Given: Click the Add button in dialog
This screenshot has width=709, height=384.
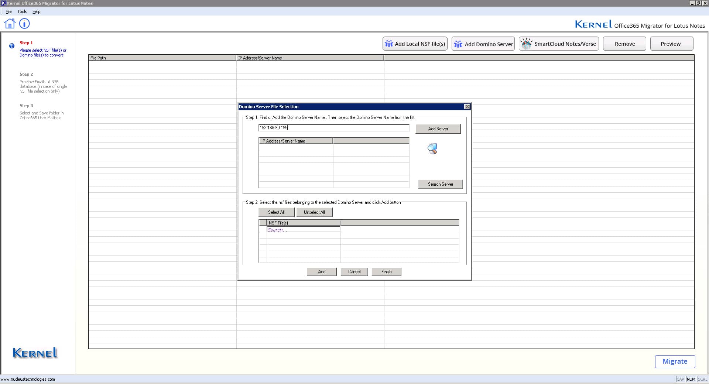Looking at the screenshot, I should tap(322, 272).
